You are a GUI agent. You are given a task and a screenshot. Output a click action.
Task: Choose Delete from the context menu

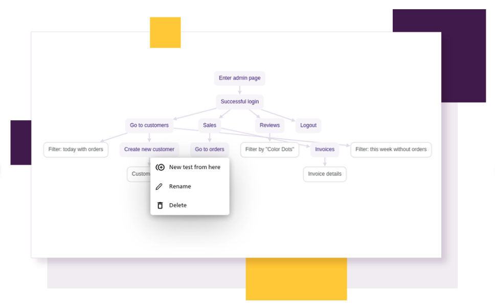[190, 205]
